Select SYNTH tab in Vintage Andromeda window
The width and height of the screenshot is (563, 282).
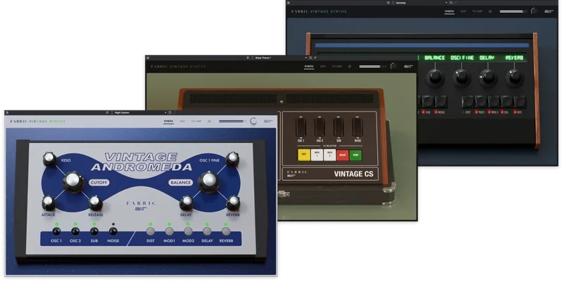(168, 121)
